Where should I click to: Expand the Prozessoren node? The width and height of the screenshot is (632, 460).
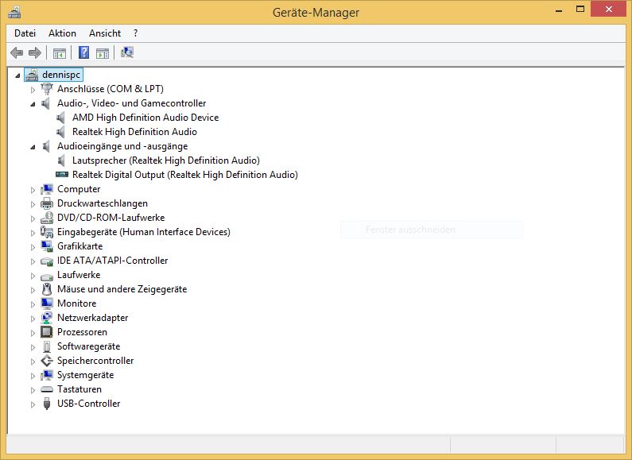33,333
